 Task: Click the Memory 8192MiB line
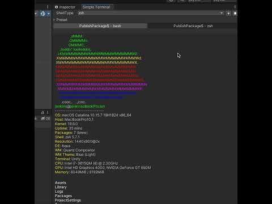pyautogui.click(x=79, y=172)
